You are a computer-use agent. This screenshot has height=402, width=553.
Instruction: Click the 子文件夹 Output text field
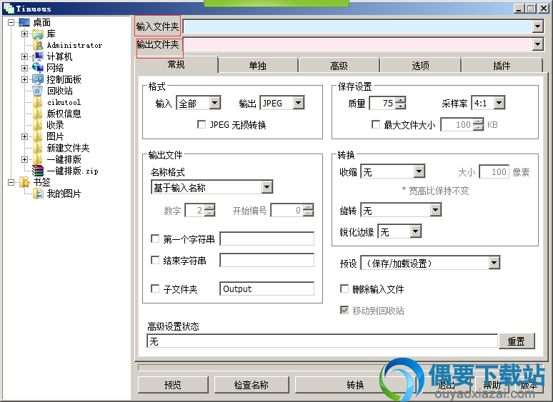coord(266,289)
